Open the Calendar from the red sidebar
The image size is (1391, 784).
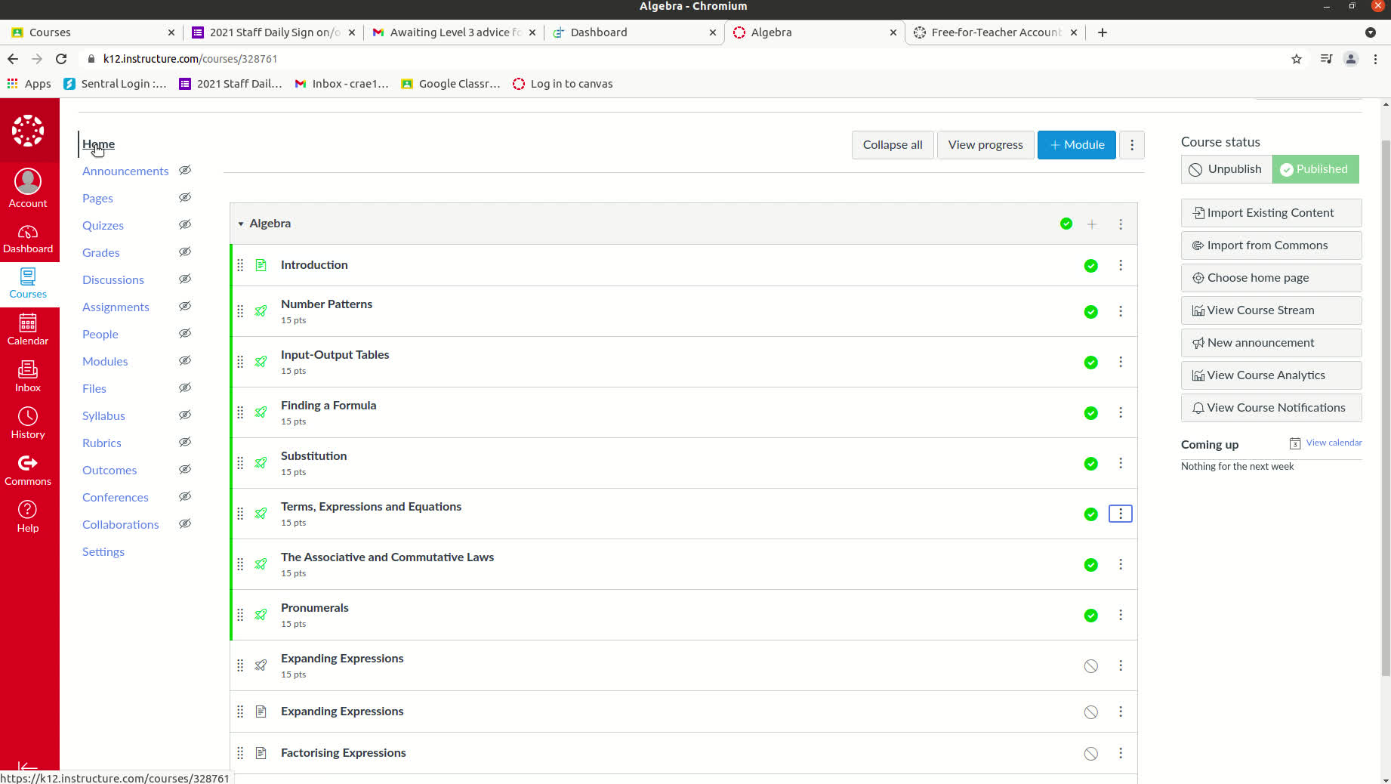(28, 330)
